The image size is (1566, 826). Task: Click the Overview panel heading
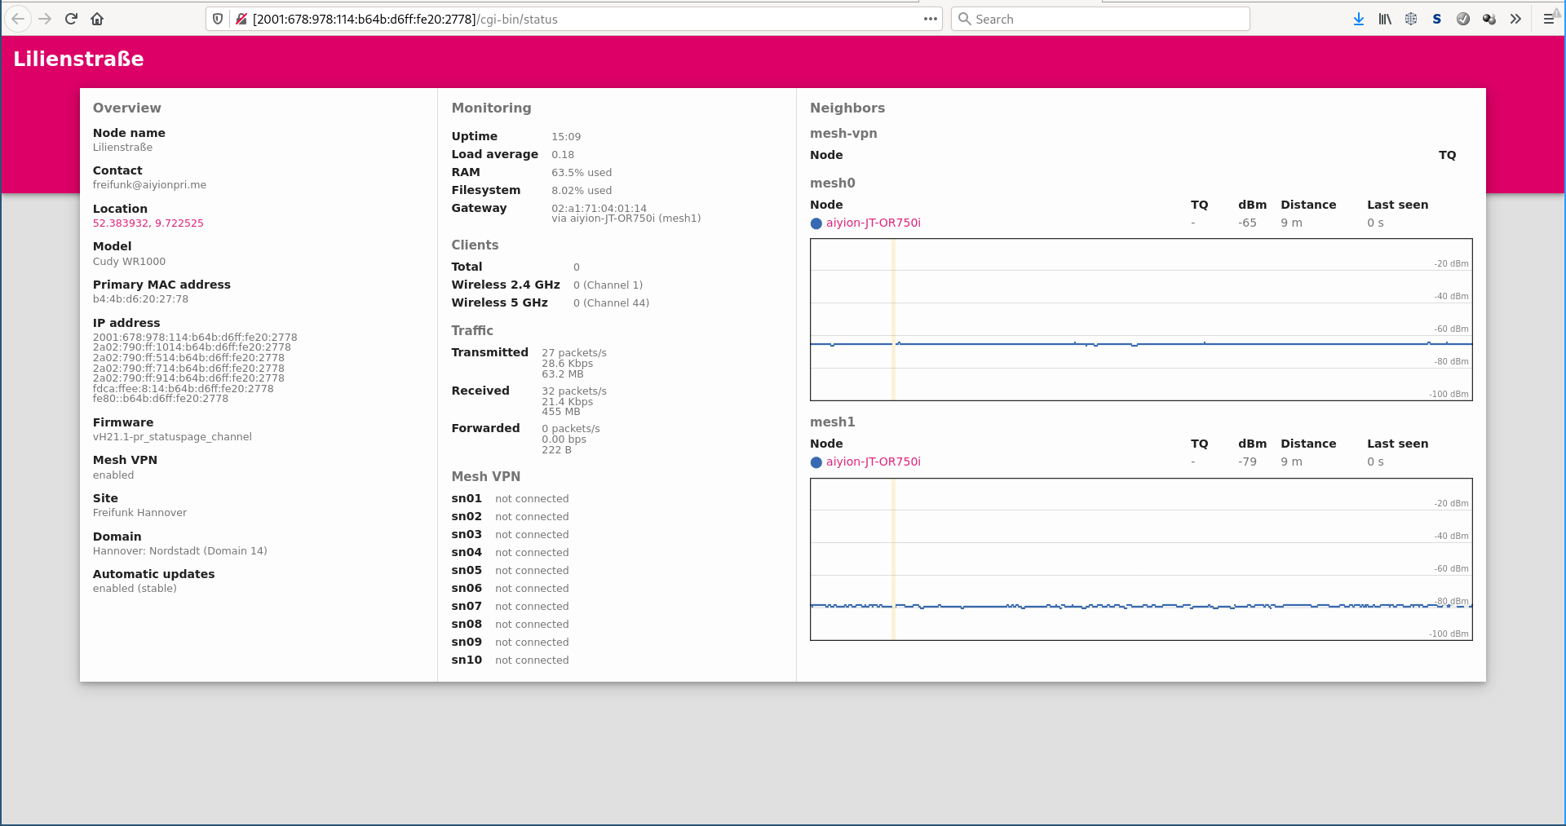coord(126,108)
